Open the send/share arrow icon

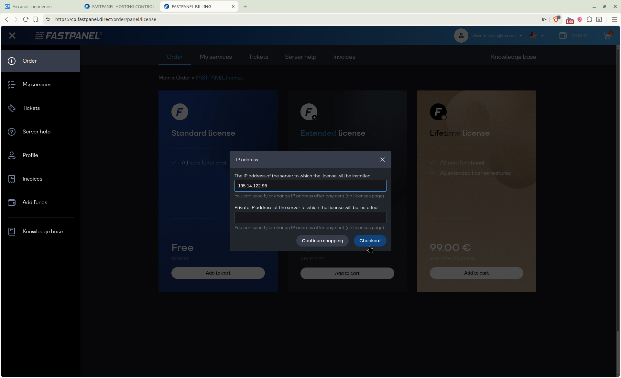544,19
